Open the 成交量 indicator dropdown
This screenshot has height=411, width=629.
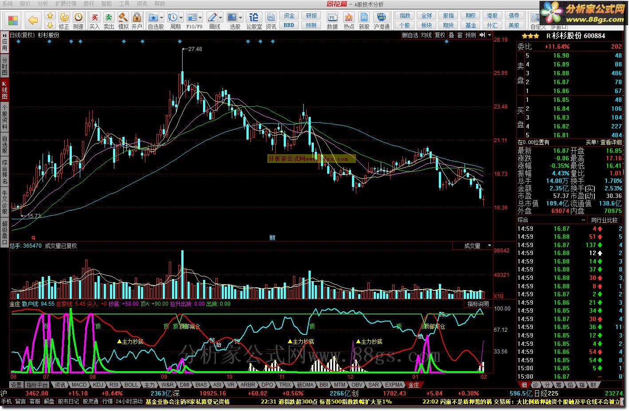pyautogui.click(x=473, y=245)
